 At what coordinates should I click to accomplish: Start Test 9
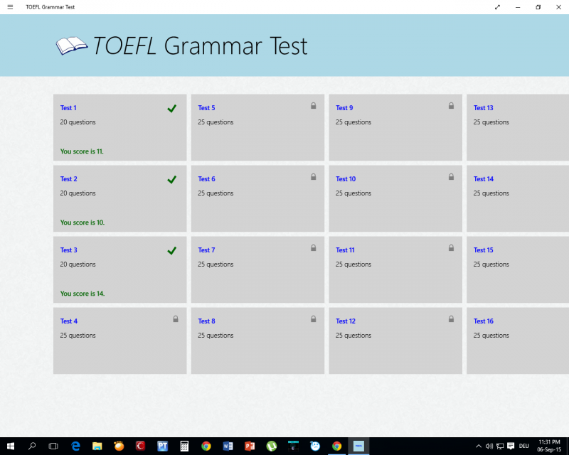coord(395,127)
